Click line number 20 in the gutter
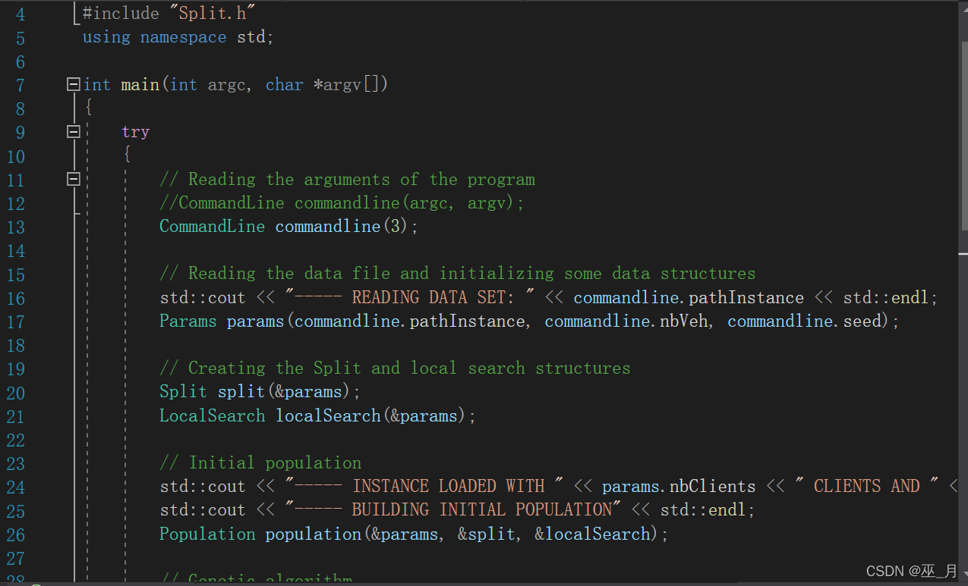 click(x=15, y=393)
